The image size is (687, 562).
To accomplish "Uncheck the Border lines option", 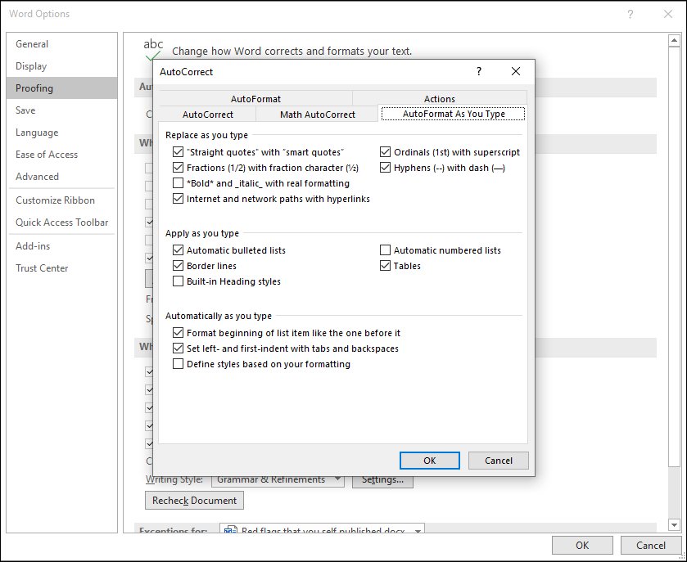I will click(x=179, y=265).
